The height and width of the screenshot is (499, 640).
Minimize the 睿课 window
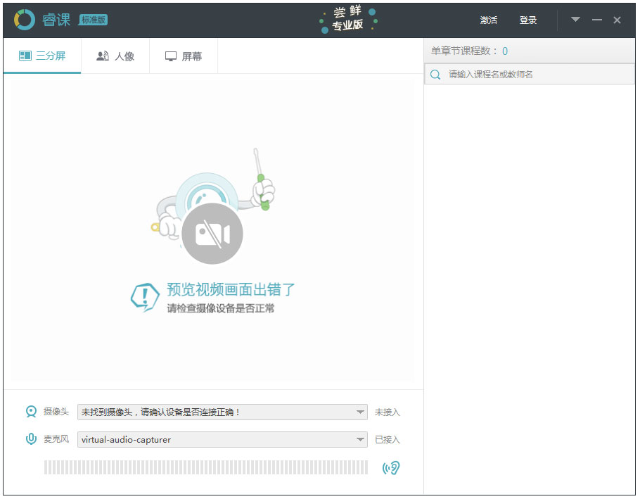tap(596, 20)
